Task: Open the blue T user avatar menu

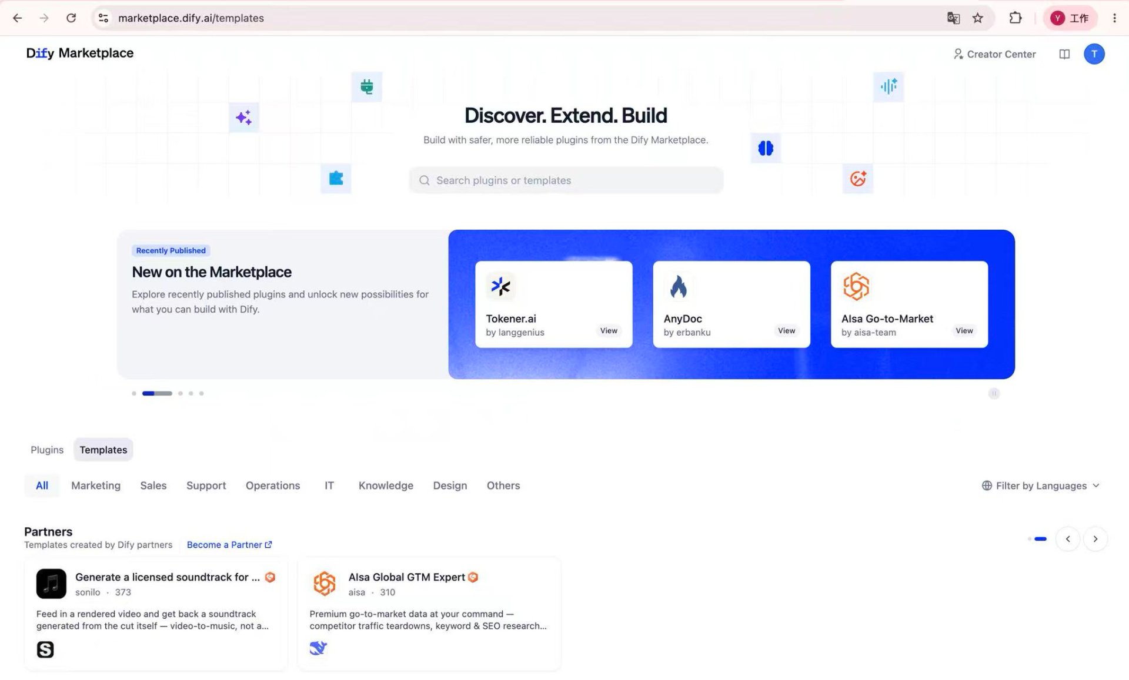Action: tap(1094, 54)
